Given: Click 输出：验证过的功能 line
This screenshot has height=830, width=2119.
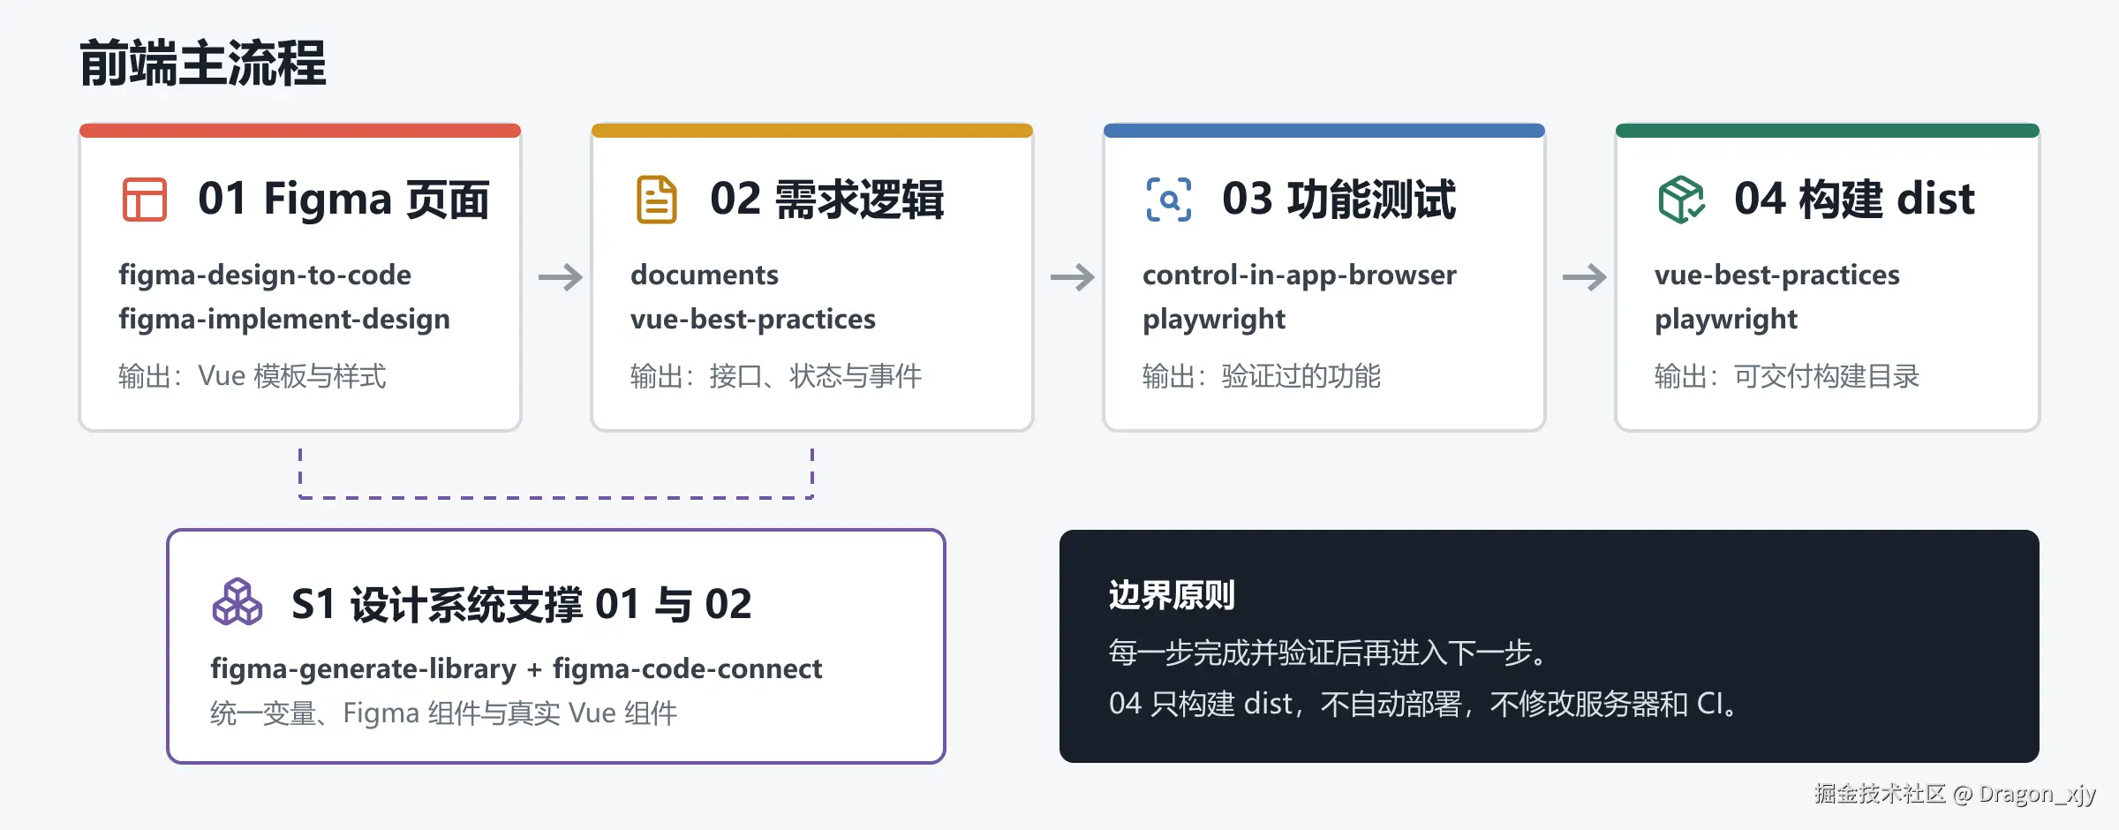Looking at the screenshot, I should [1262, 376].
